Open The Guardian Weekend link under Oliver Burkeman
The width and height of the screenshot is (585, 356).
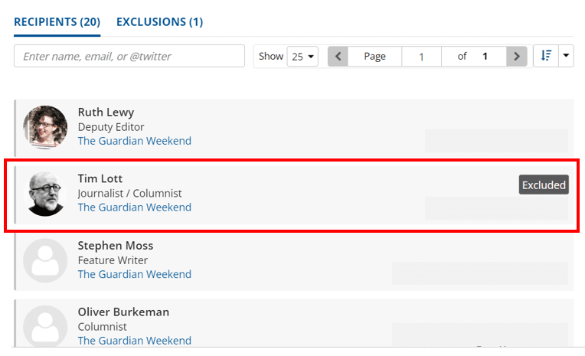coord(135,341)
